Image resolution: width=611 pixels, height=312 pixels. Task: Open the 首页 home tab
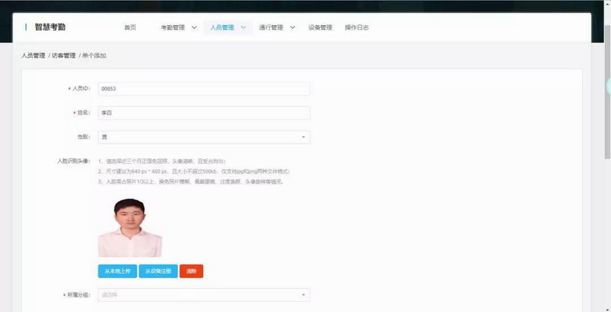(130, 28)
